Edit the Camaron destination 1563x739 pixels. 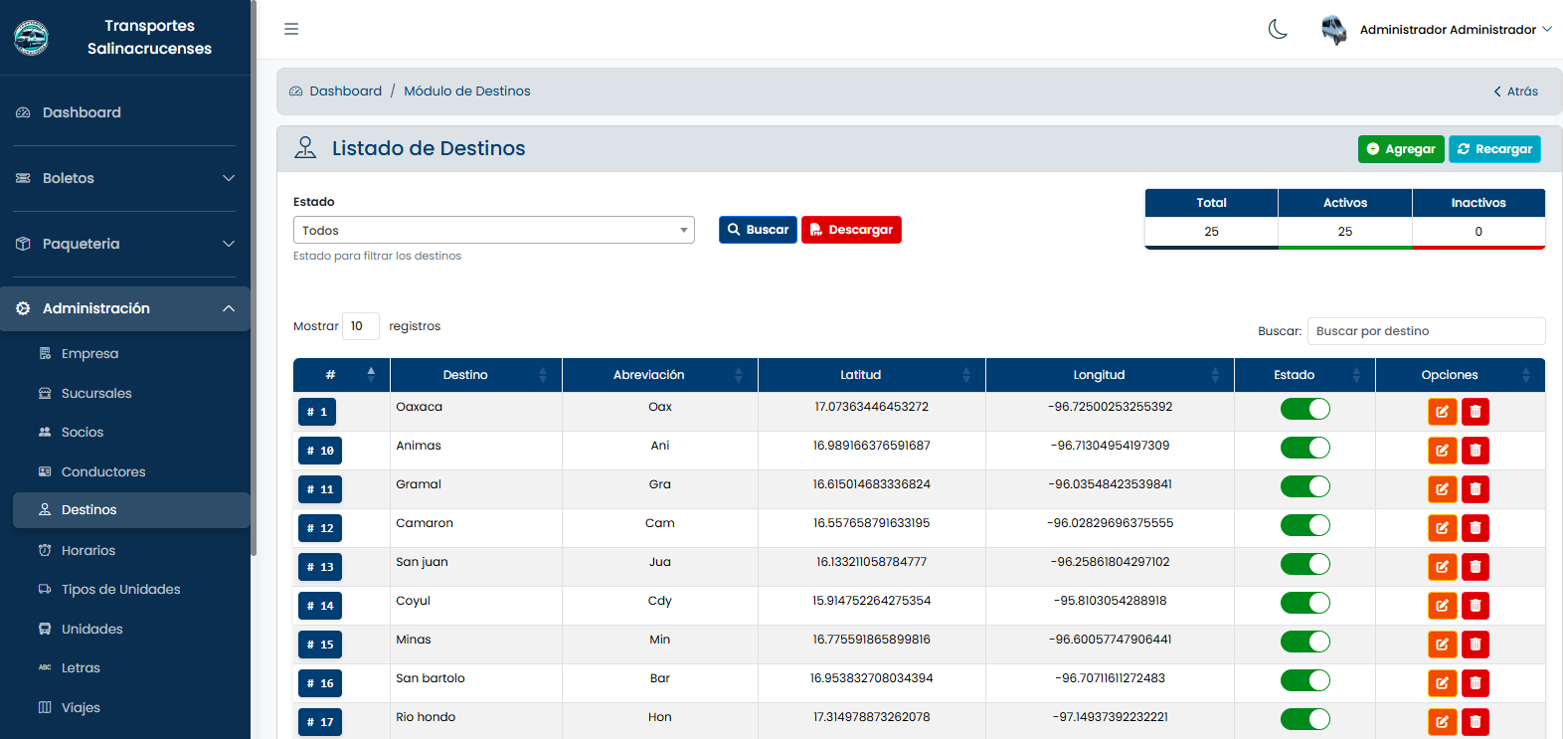[x=1442, y=528]
